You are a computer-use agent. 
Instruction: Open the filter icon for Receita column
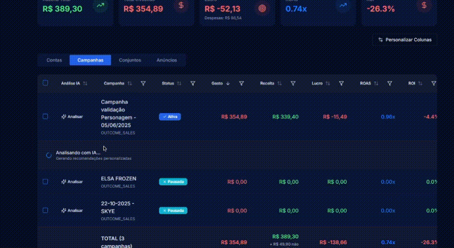tap(293, 83)
